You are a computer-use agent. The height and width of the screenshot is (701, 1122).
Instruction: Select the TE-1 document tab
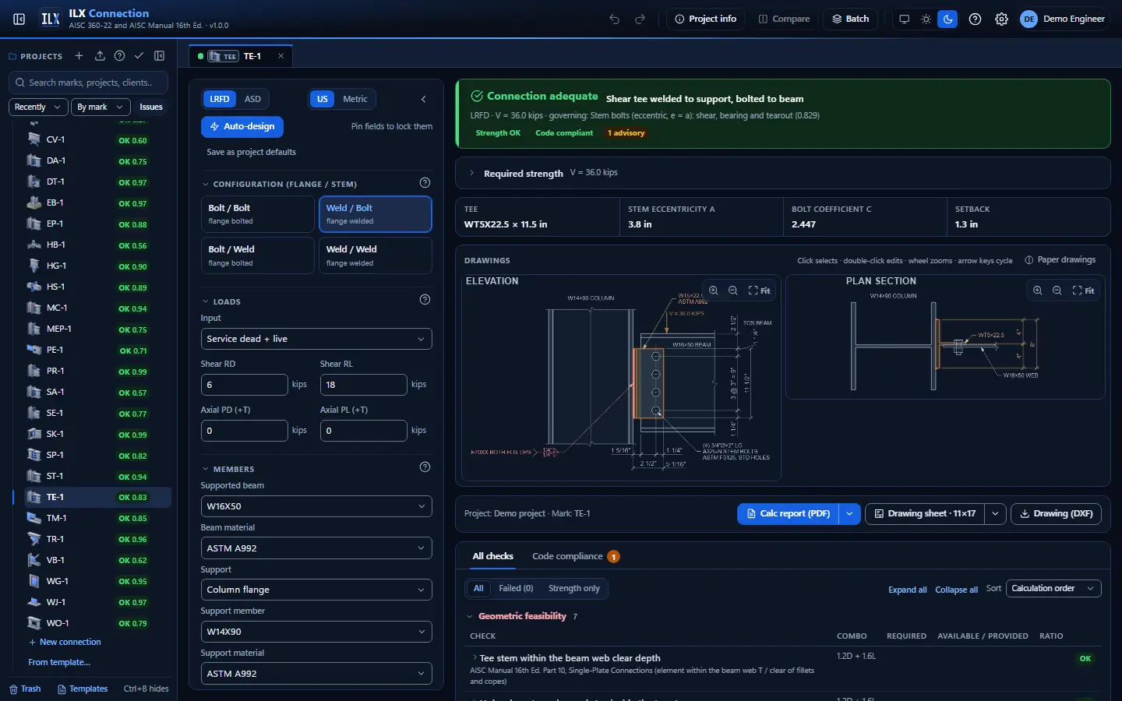point(240,56)
